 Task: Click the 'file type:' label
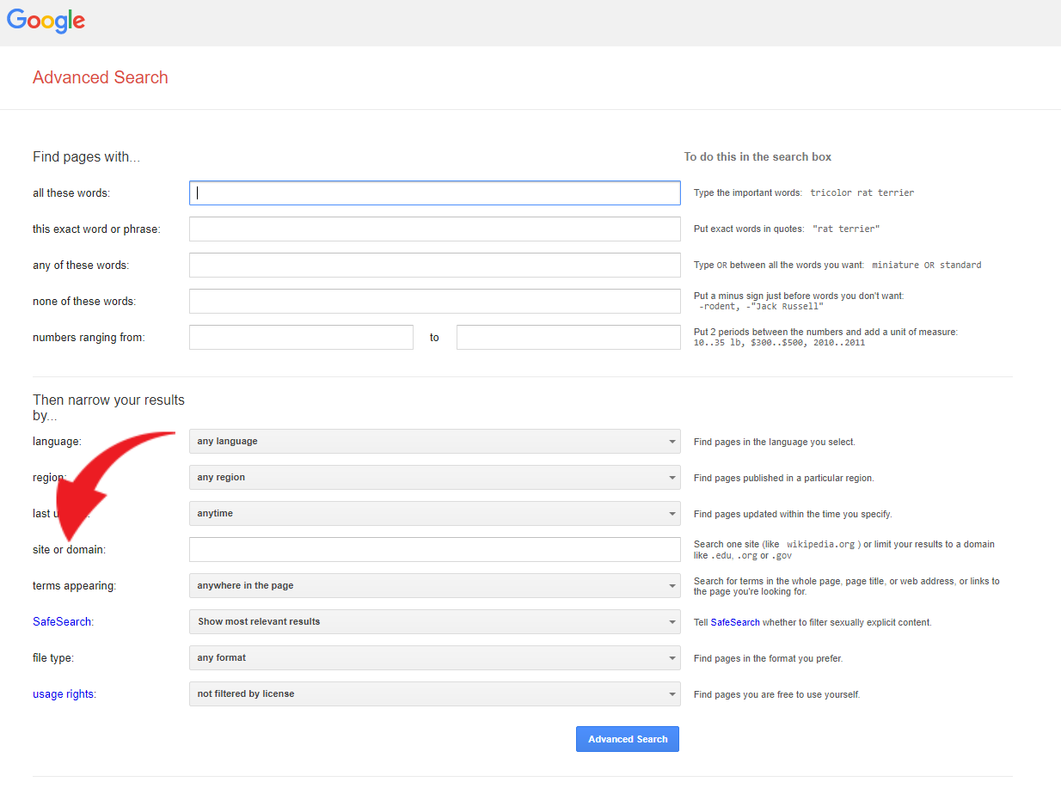click(x=54, y=657)
